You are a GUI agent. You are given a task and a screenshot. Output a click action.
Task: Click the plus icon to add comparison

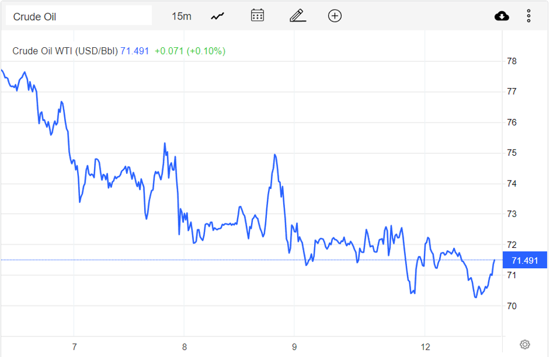pos(334,16)
